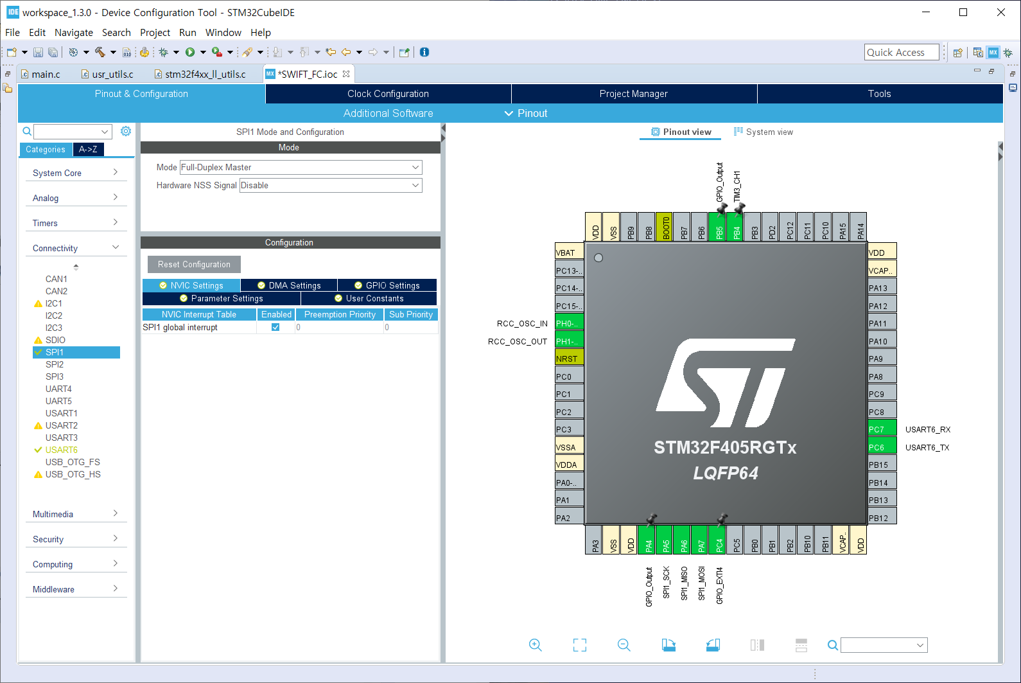The image size is (1021, 683).
Task: Click the Save icon in toolbar
Action: (38, 52)
